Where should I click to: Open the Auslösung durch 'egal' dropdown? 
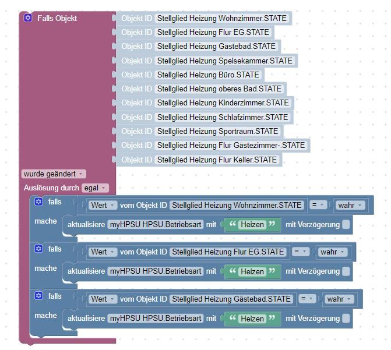95,188
